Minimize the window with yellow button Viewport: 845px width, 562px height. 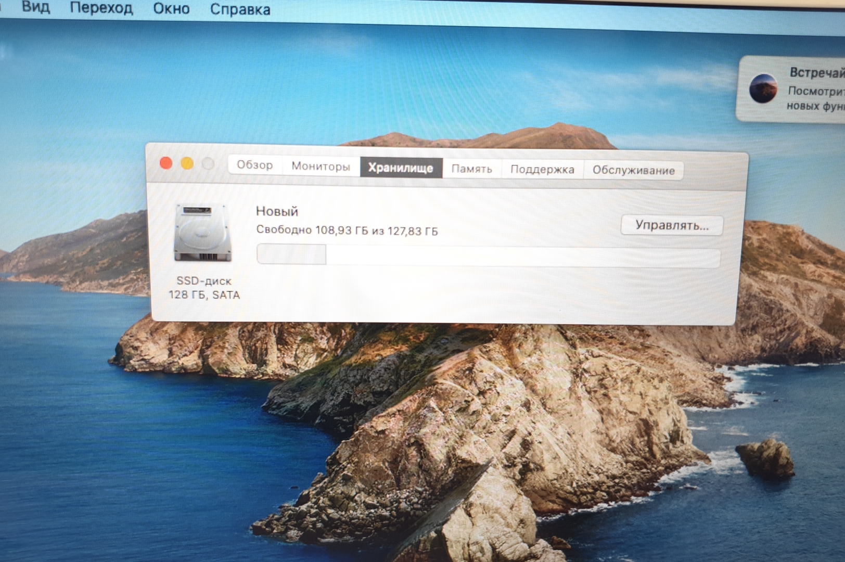point(187,164)
